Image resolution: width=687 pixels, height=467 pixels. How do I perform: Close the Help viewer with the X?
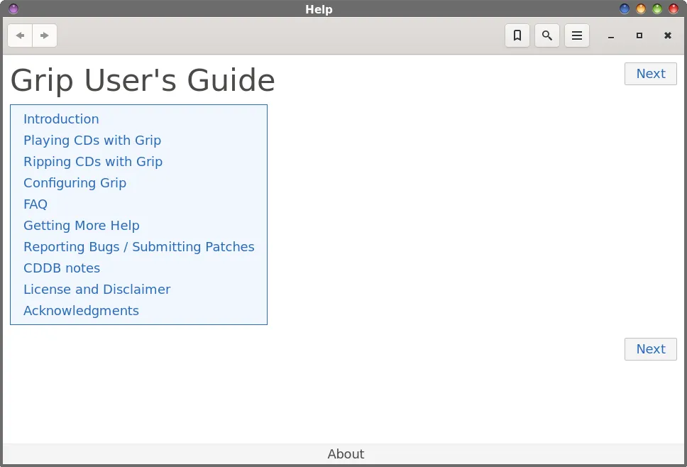click(668, 35)
